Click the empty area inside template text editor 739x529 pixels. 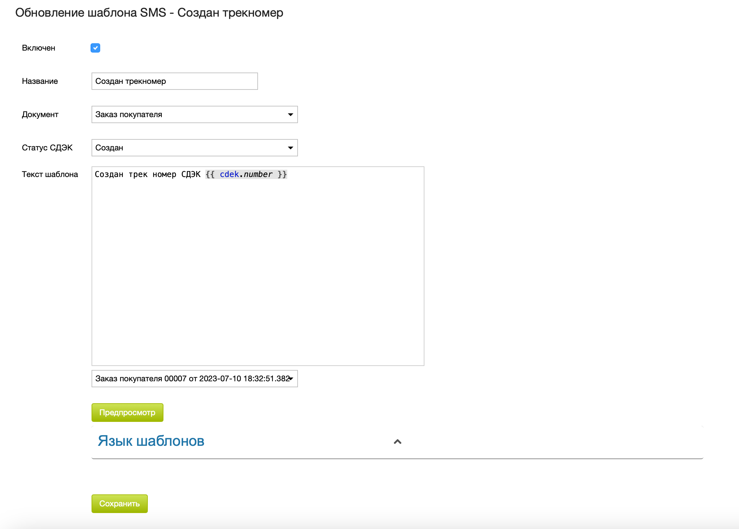258,266
